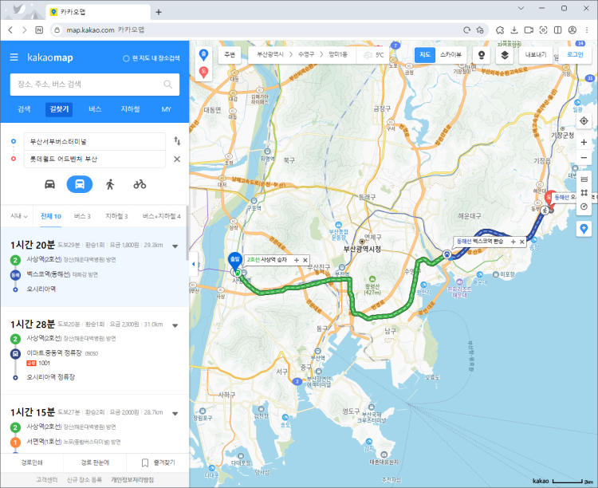Close the 벡스코역 환승 map label
Viewport: 598px width, 488px height.
pos(522,242)
